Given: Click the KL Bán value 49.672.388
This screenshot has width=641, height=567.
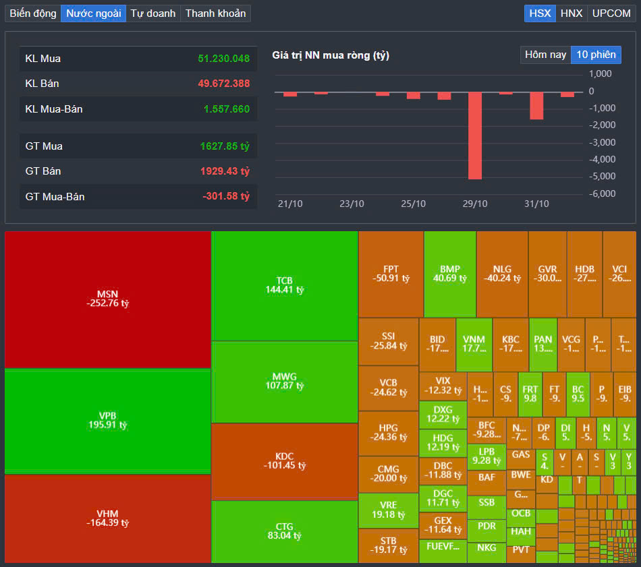Looking at the screenshot, I should (223, 84).
